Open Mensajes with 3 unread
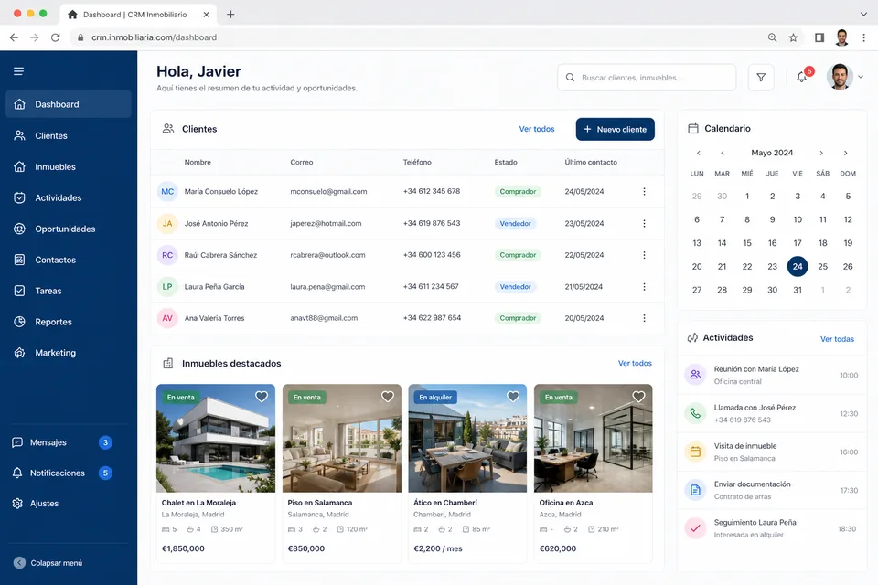878x585 pixels. pos(63,442)
